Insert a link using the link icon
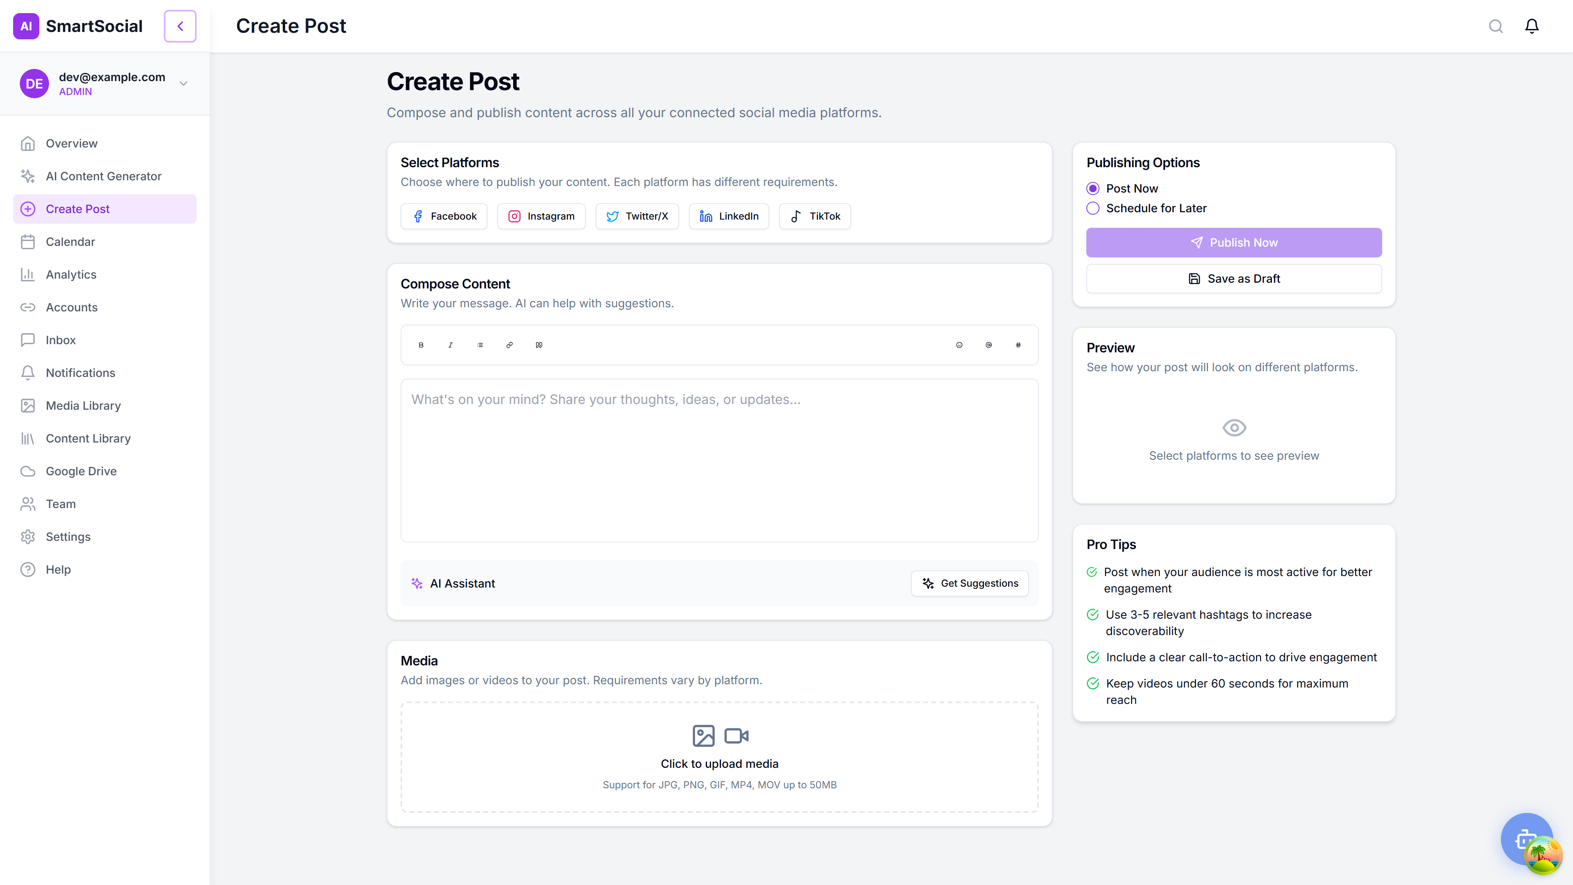Viewport: 1573px width, 885px height. click(509, 345)
